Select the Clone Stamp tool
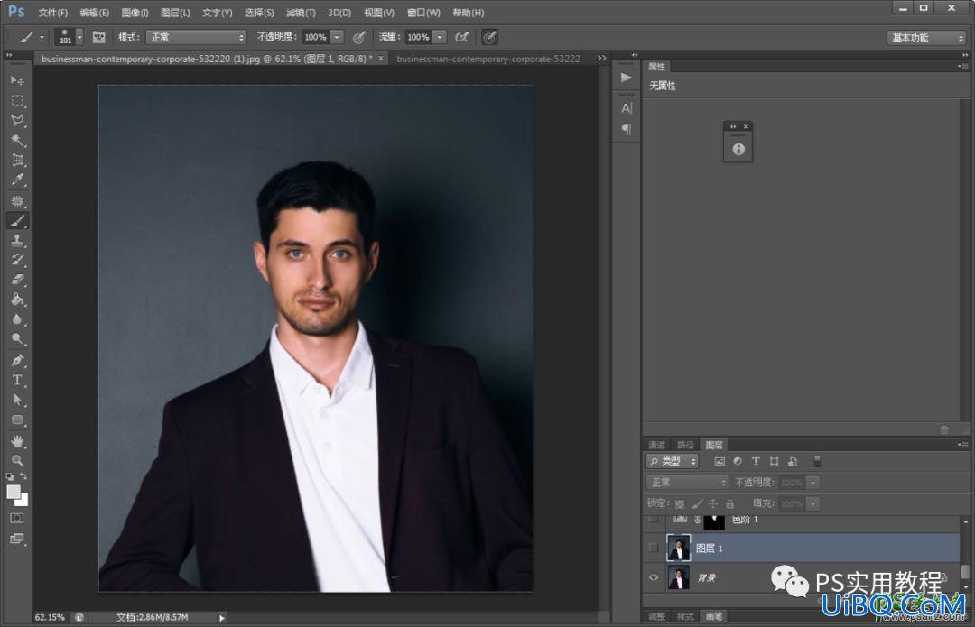The image size is (975, 627). (17, 241)
